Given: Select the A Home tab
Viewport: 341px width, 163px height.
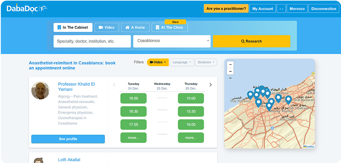Looking at the screenshot, I should pos(135,28).
